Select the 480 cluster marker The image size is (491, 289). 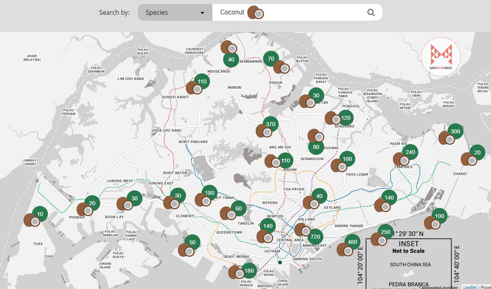coord(353,242)
